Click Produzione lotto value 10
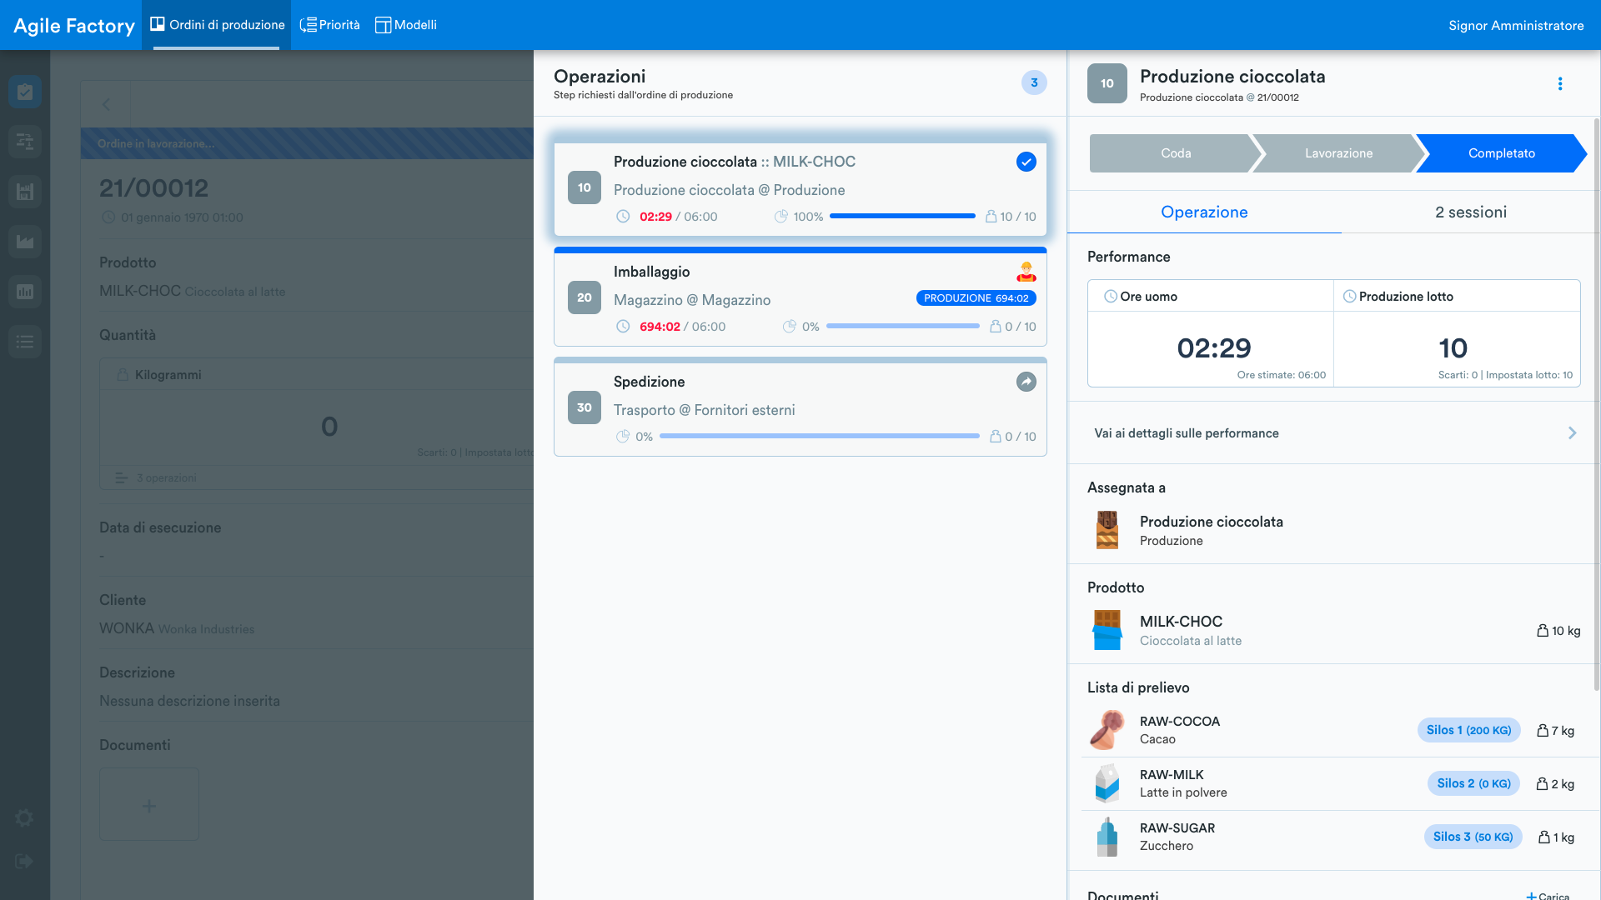The height and width of the screenshot is (900, 1601). [1453, 348]
